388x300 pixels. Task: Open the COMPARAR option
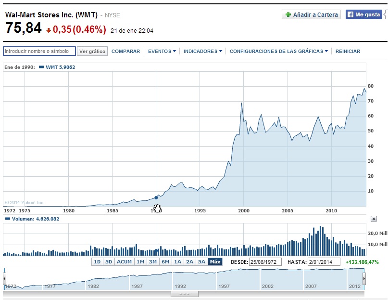(125, 52)
